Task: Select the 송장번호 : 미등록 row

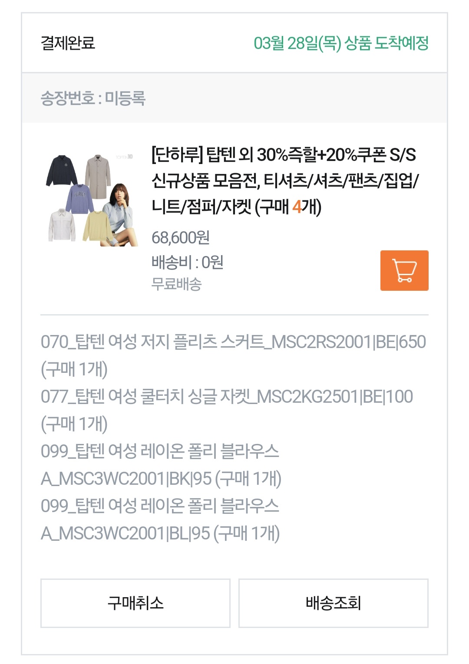Action: [234, 98]
